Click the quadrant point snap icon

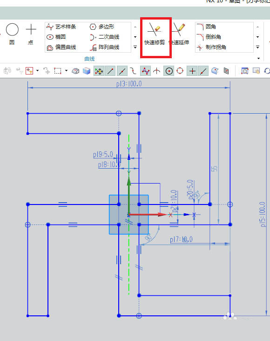click(x=180, y=71)
